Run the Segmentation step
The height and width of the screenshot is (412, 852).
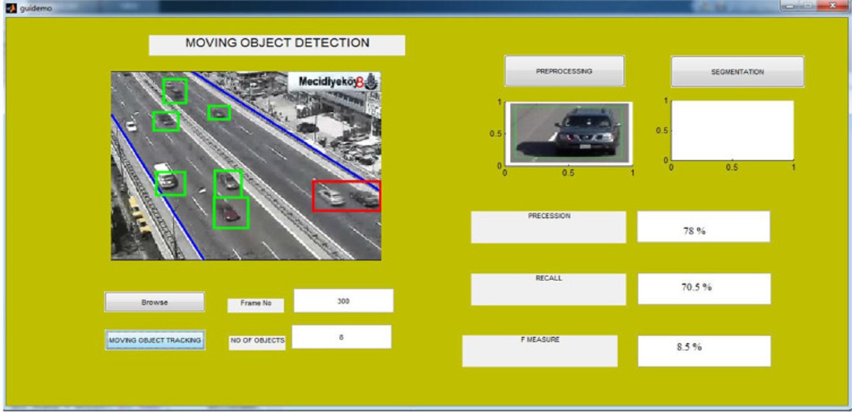coord(737,72)
